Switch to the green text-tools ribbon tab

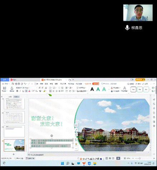pyautogui.click(x=96, y=84)
